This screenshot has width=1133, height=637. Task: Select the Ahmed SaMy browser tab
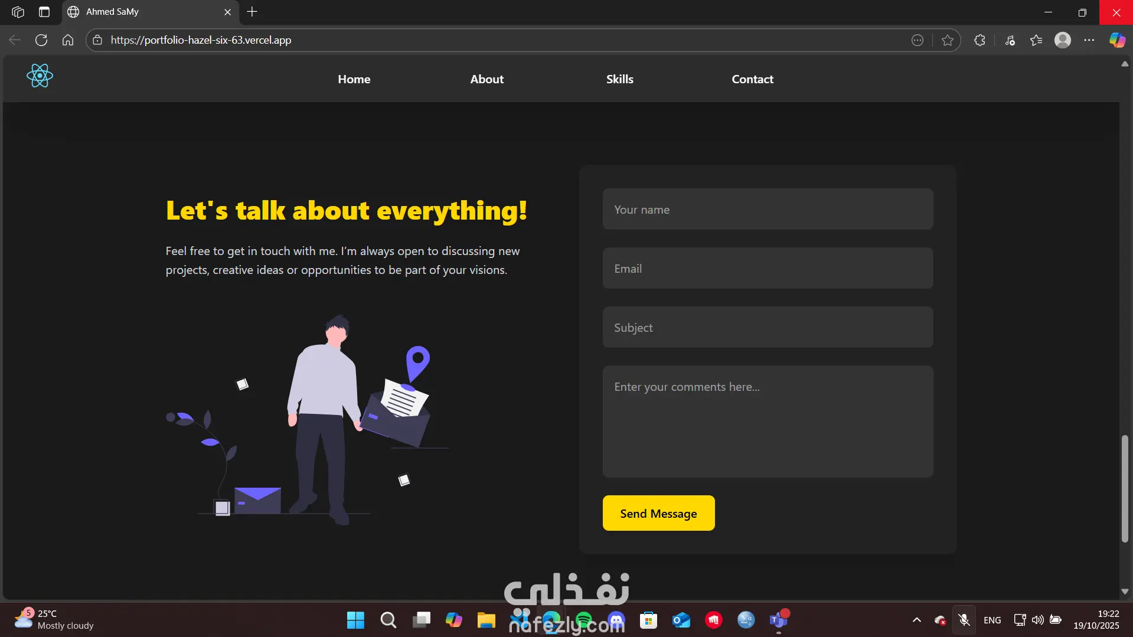coord(151,12)
